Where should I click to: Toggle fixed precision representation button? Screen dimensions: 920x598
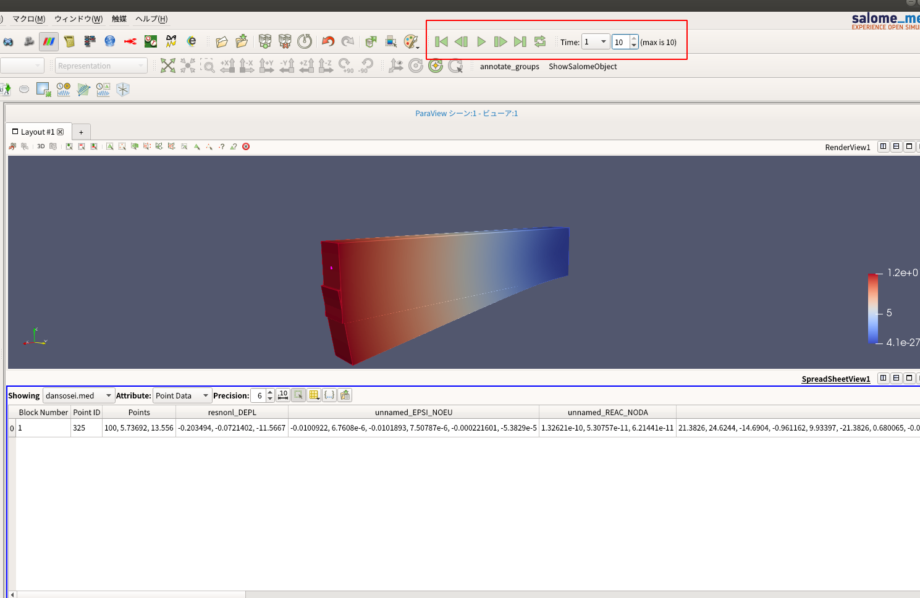tap(283, 395)
